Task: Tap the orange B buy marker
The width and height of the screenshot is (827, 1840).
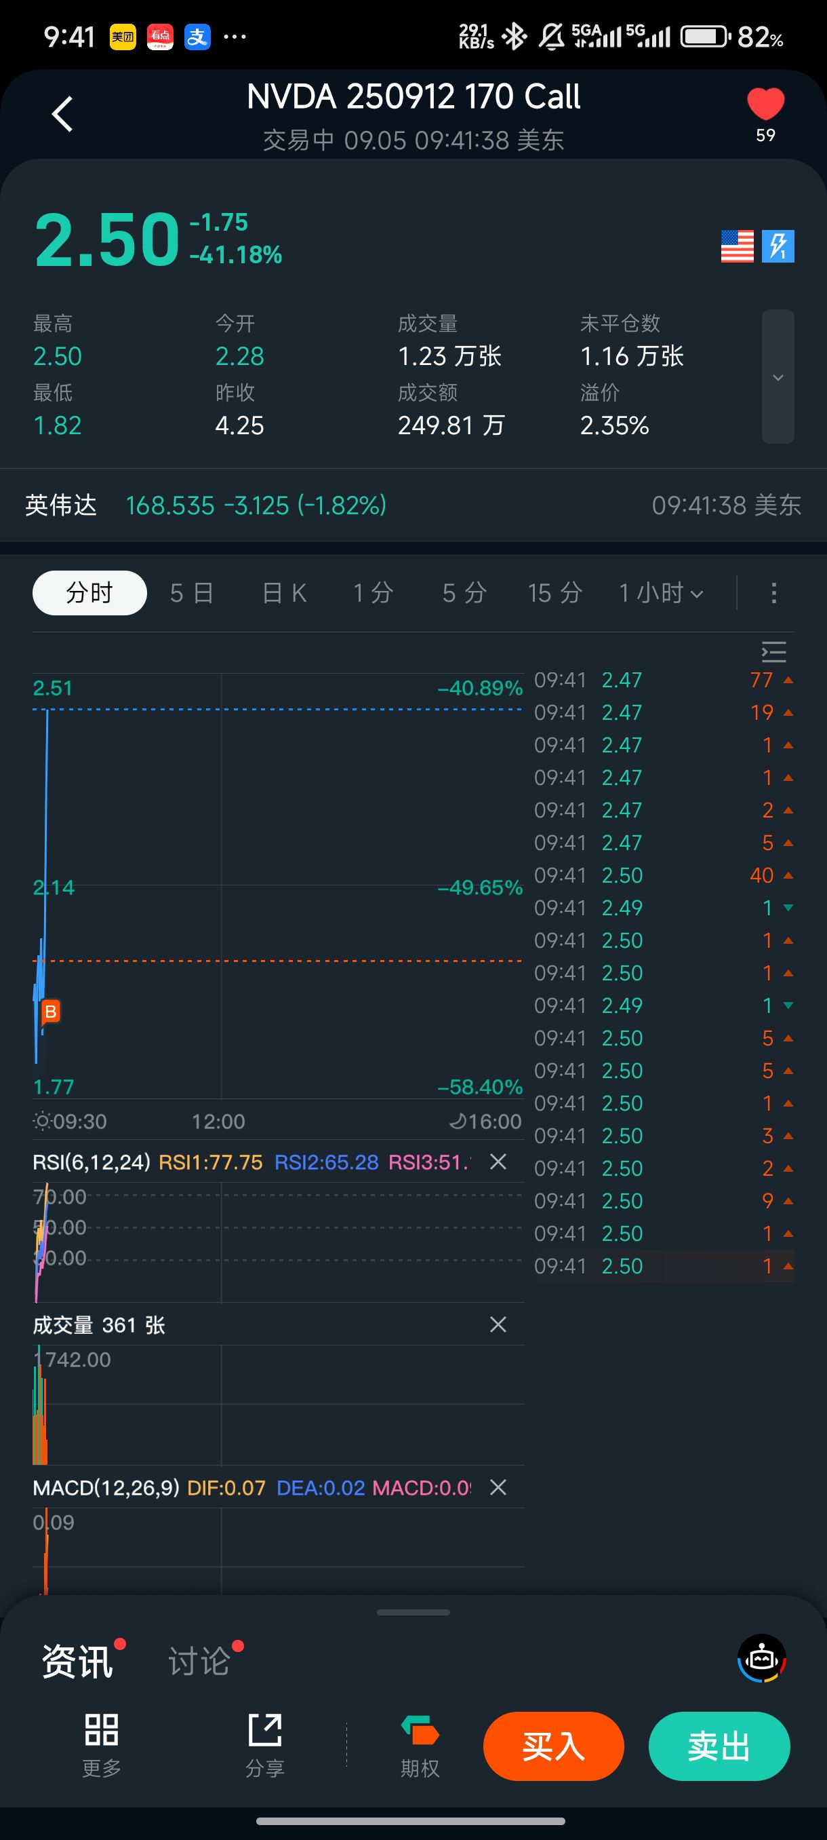Action: (x=50, y=1012)
